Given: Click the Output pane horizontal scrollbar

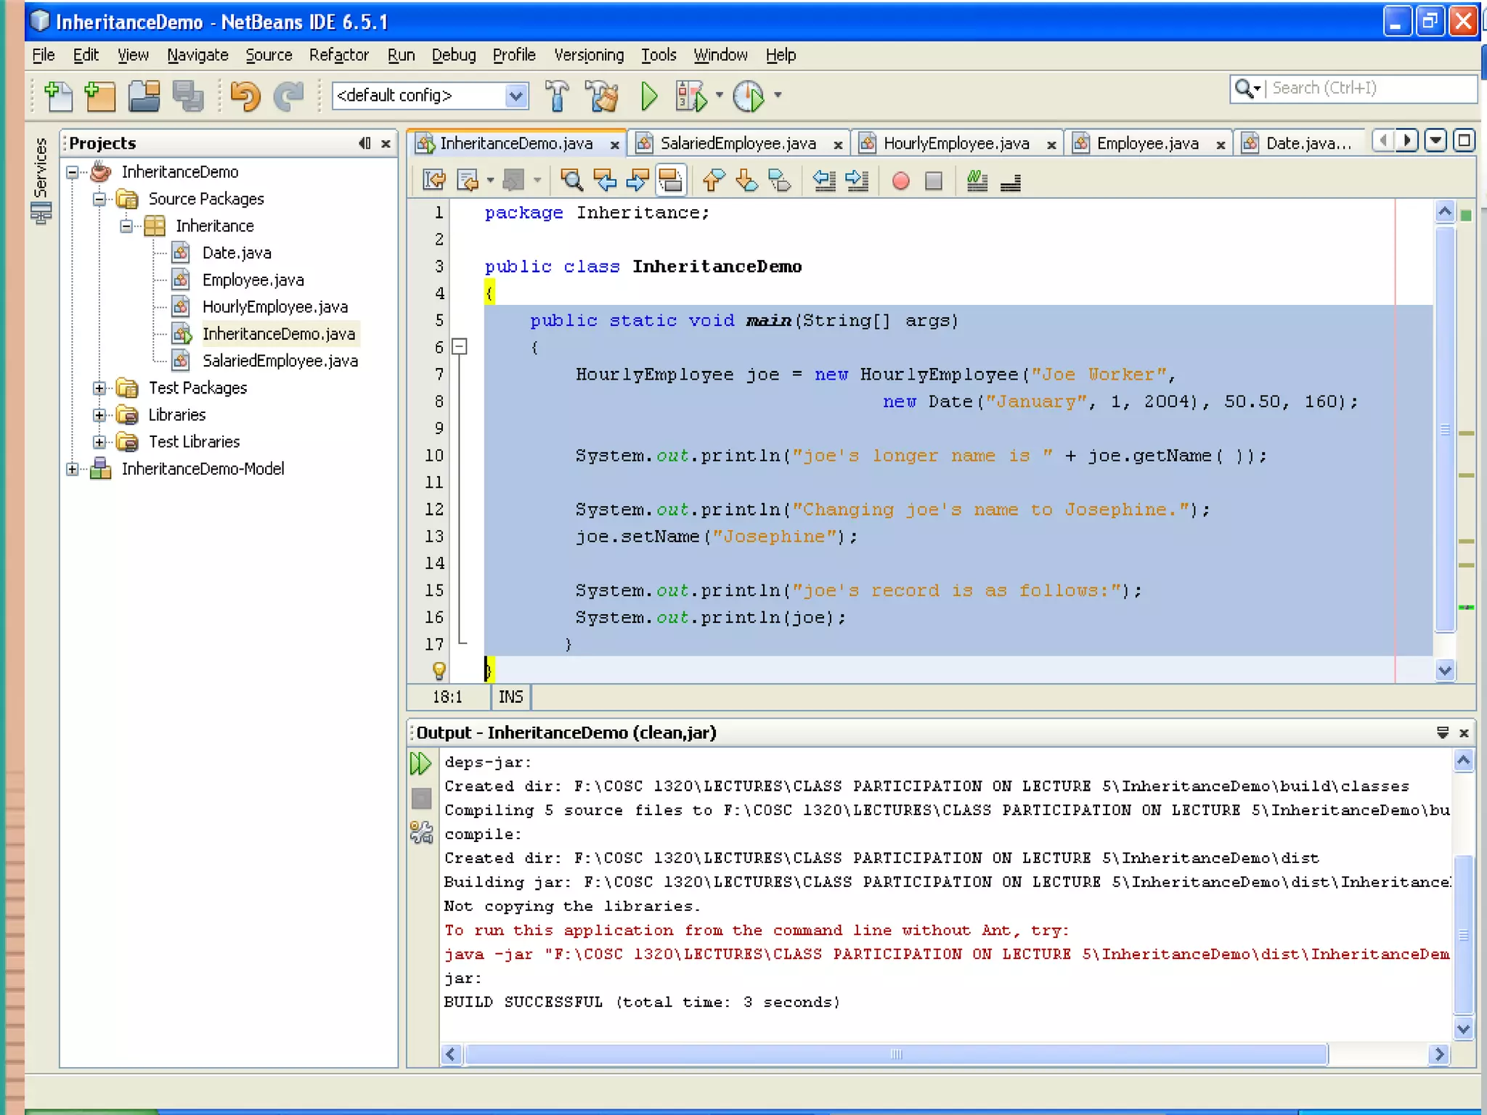Looking at the screenshot, I should click(896, 1054).
